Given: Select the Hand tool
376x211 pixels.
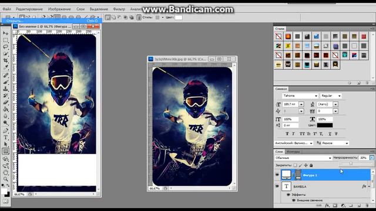Looking at the screenshot, I should (5, 172).
